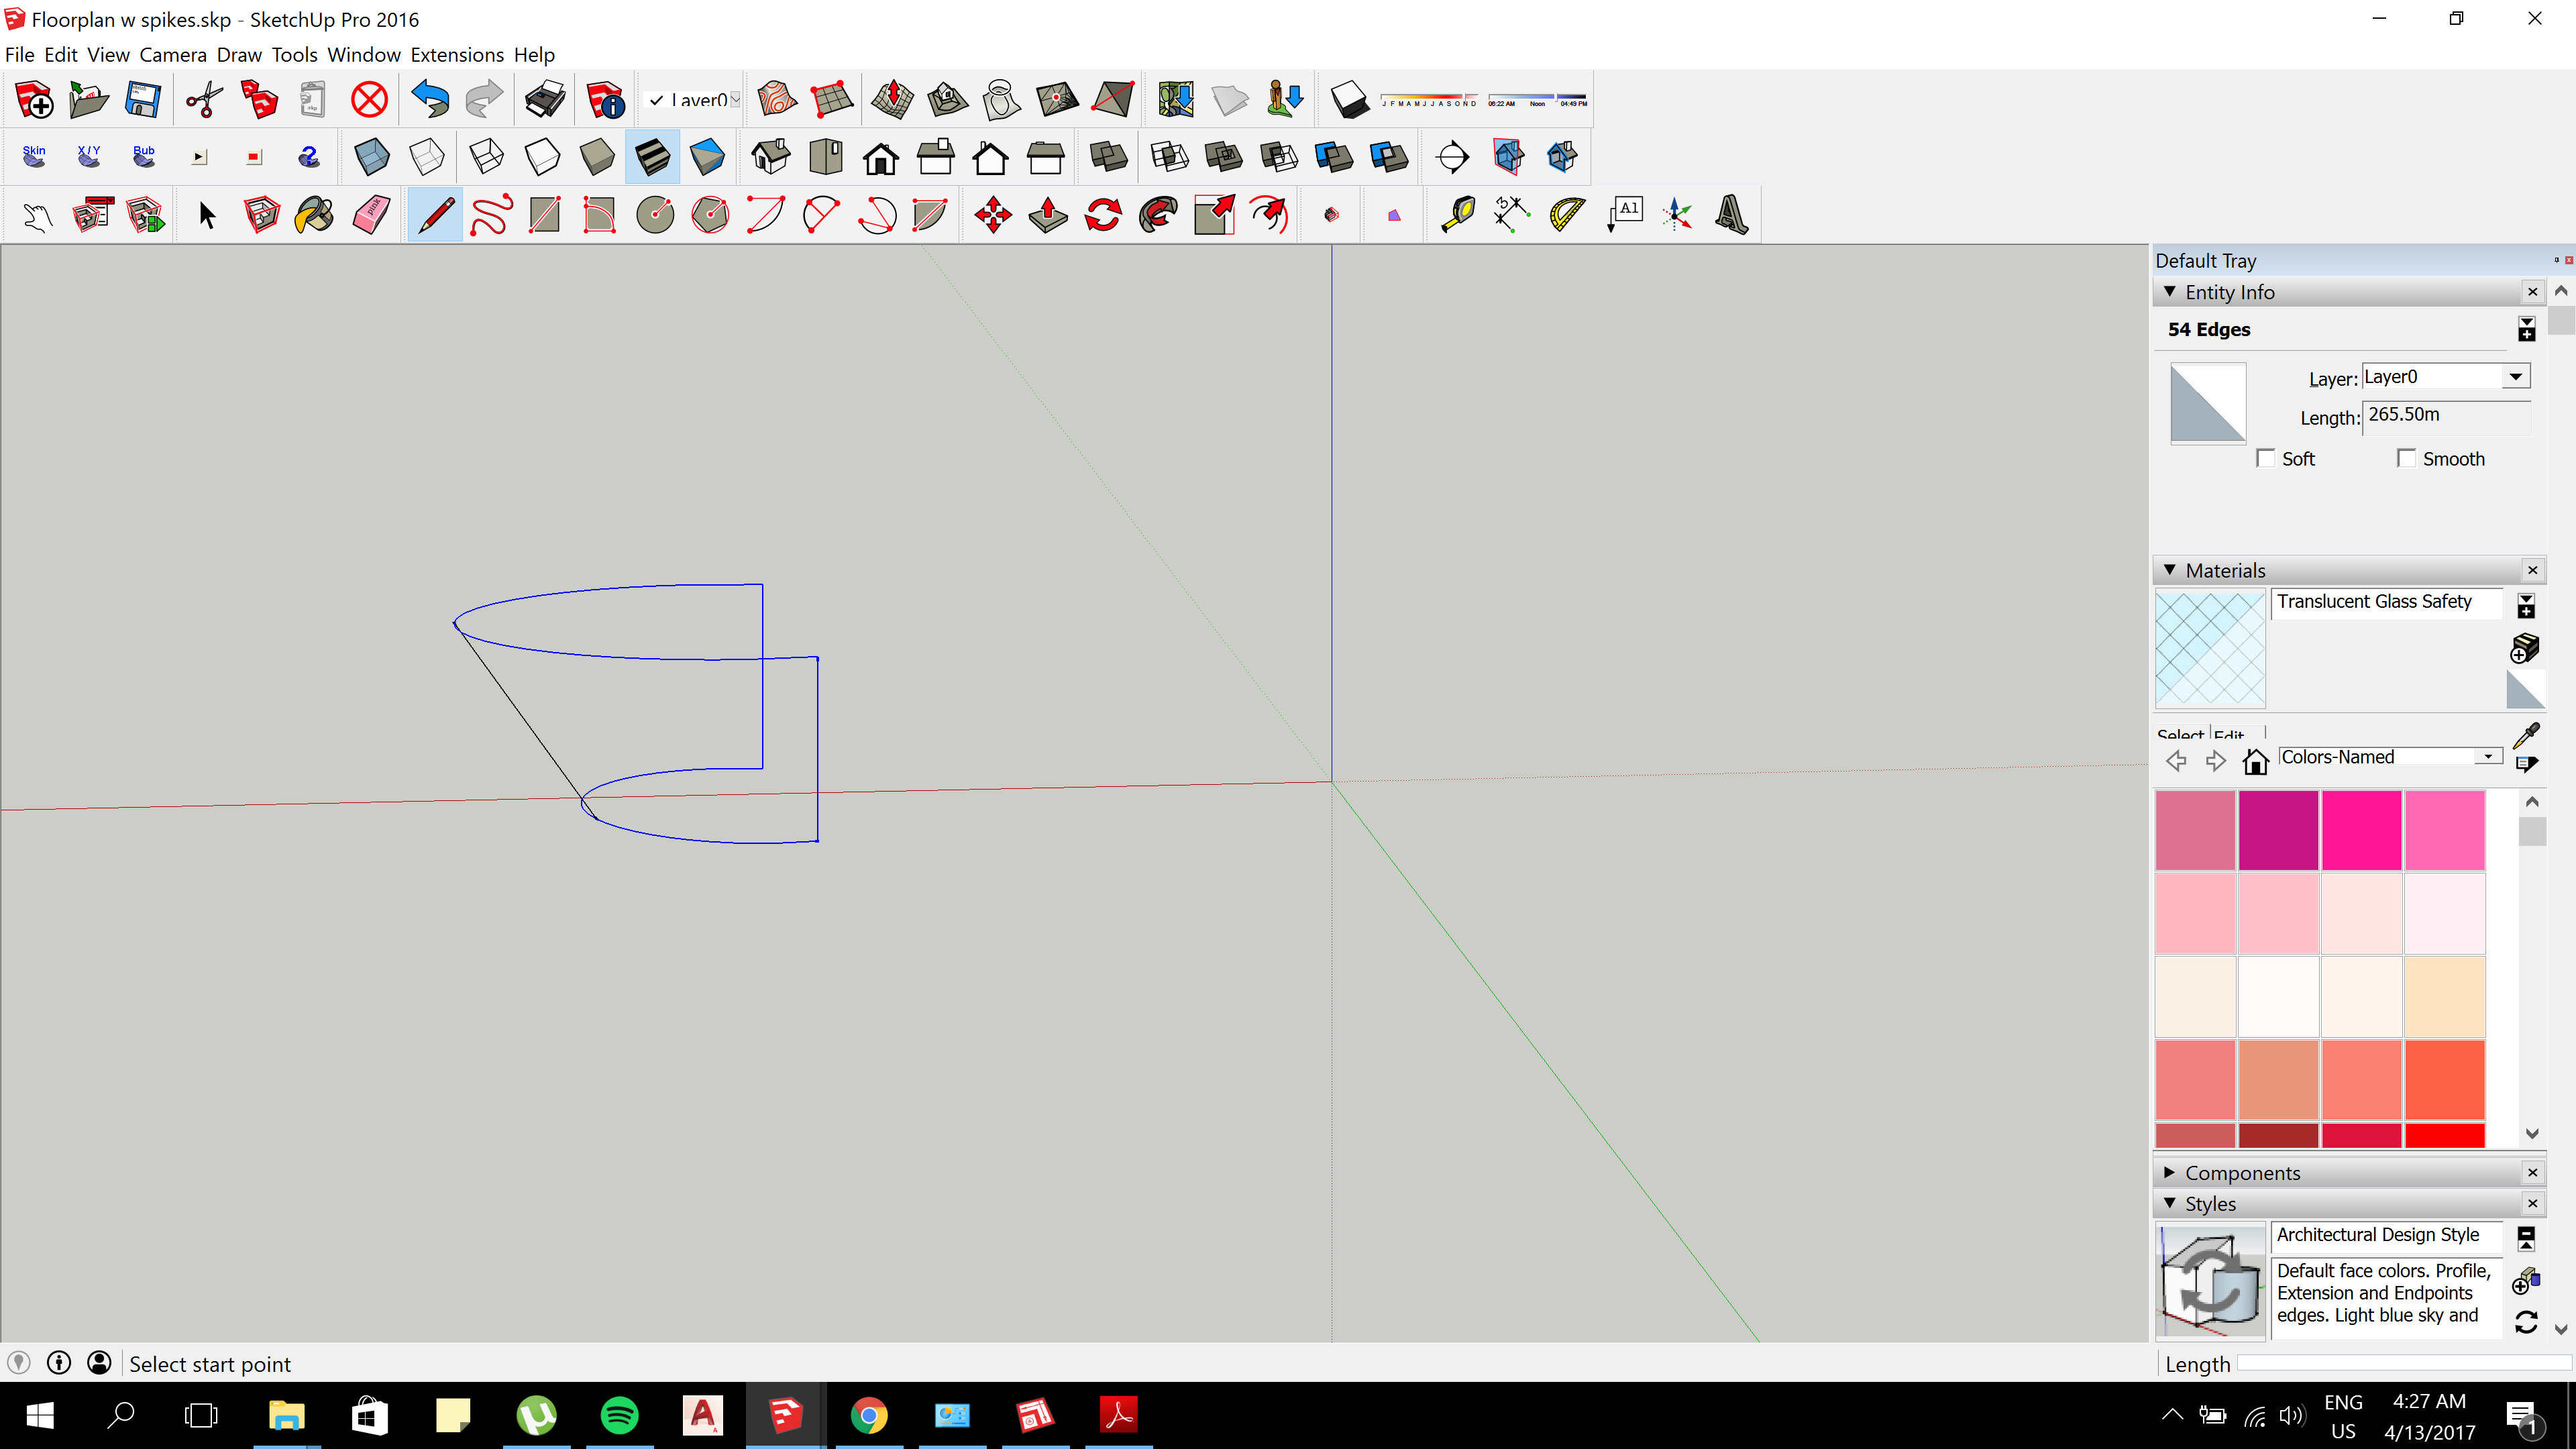
Task: Click the Undo arrow icon
Action: [x=431, y=100]
